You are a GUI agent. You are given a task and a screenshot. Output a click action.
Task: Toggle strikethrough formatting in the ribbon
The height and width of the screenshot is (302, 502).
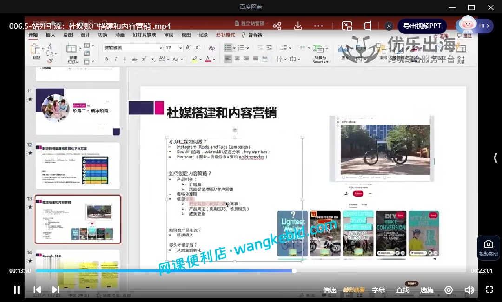tap(134, 59)
